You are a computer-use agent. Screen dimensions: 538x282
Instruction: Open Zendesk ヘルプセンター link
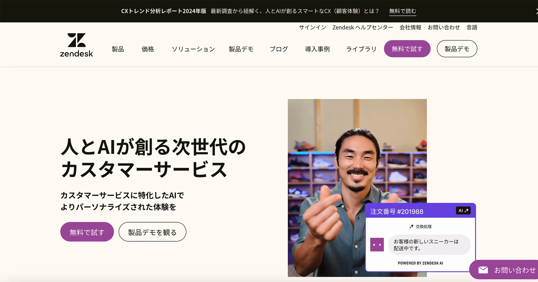[363, 27]
